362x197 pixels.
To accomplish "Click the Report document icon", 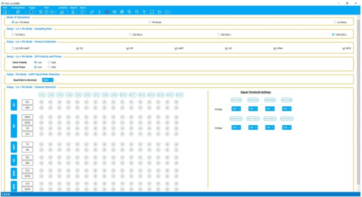I will [x=73, y=12].
